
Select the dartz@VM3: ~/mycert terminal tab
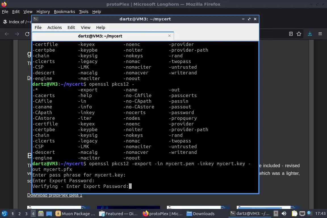(103, 36)
